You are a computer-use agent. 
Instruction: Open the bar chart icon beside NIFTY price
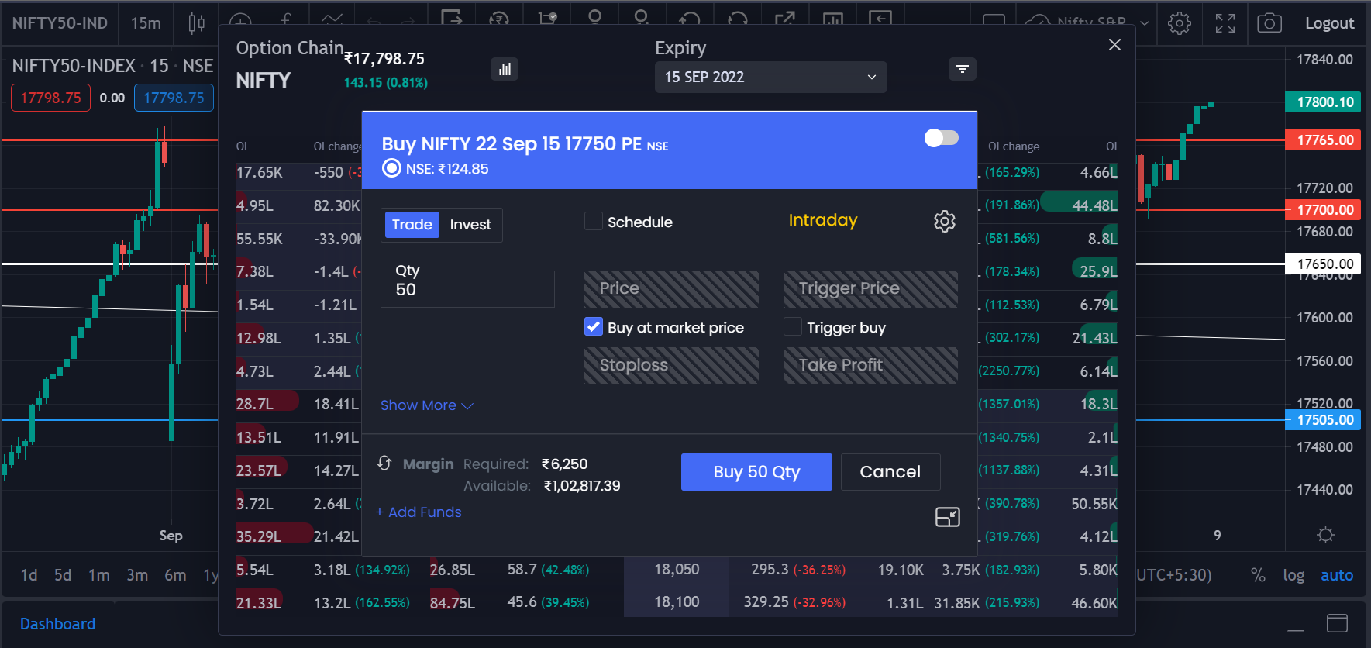coord(505,69)
